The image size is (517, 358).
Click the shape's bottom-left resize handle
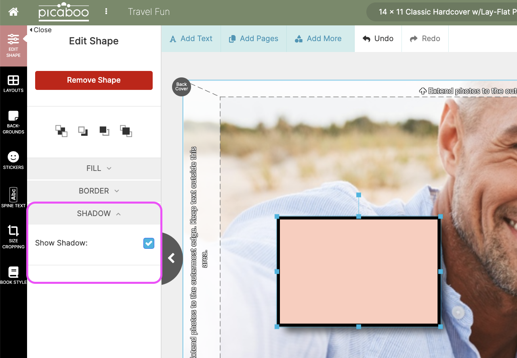277,327
